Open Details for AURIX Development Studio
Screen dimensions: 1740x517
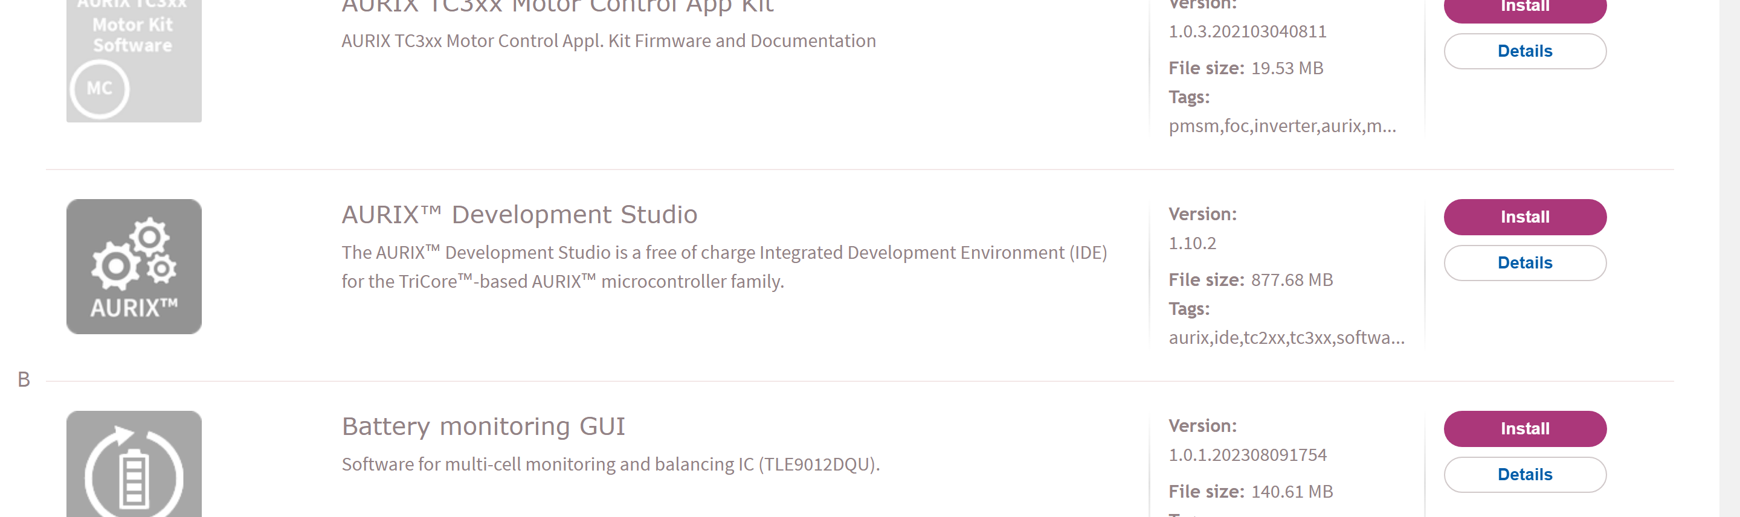point(1524,263)
